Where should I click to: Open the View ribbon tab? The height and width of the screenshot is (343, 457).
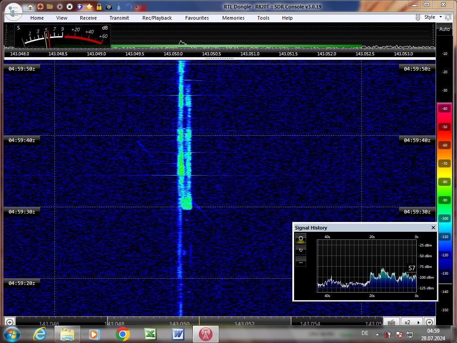click(x=62, y=18)
